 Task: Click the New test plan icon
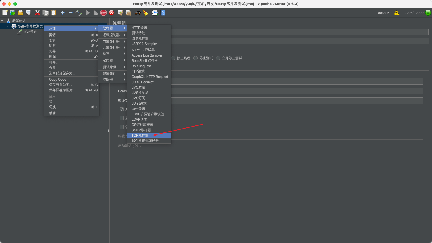coord(5,13)
